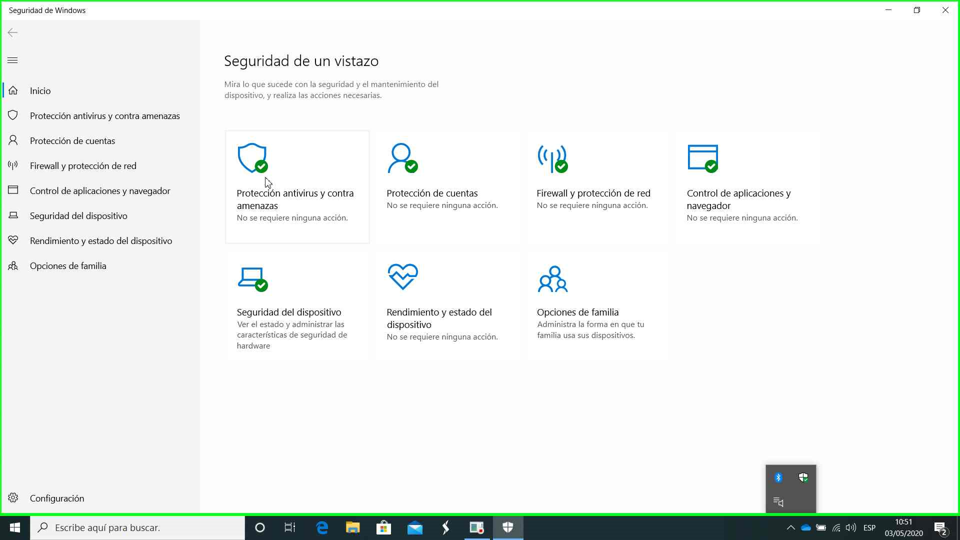
Task: Toggle the hamburger navigation menu
Action: tap(13, 60)
